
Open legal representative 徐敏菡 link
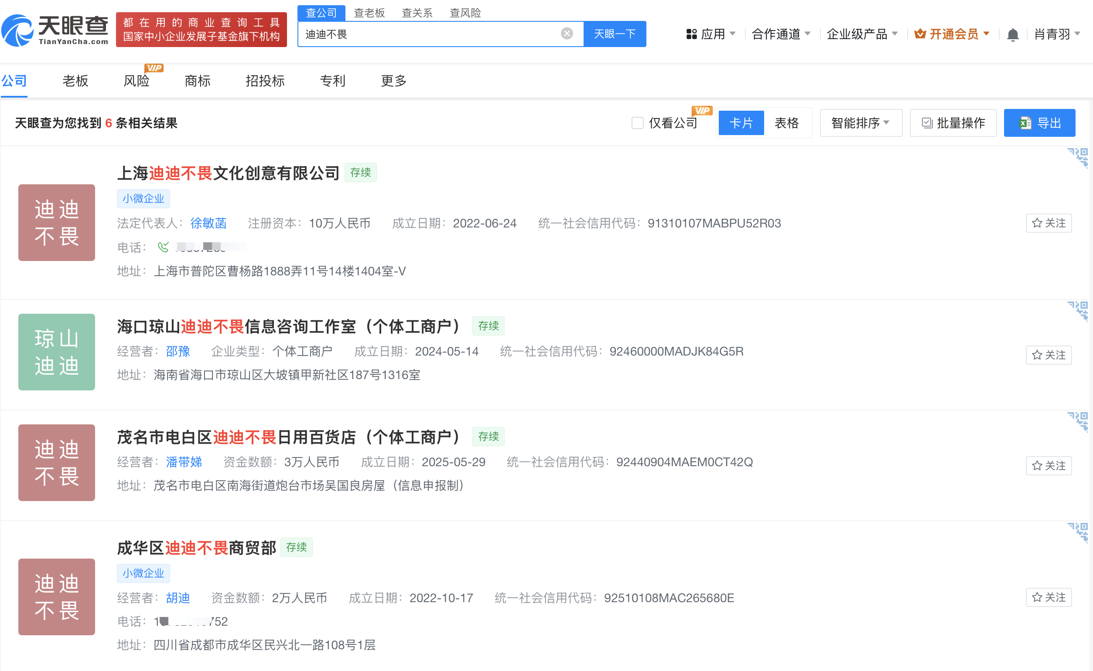pyautogui.click(x=208, y=223)
